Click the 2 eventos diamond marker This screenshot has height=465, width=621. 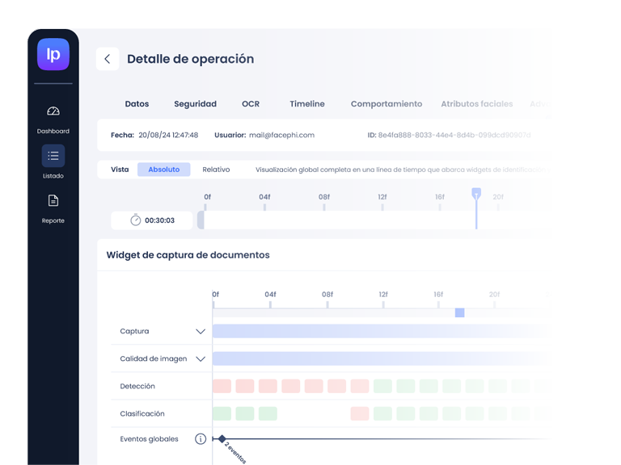[222, 439]
